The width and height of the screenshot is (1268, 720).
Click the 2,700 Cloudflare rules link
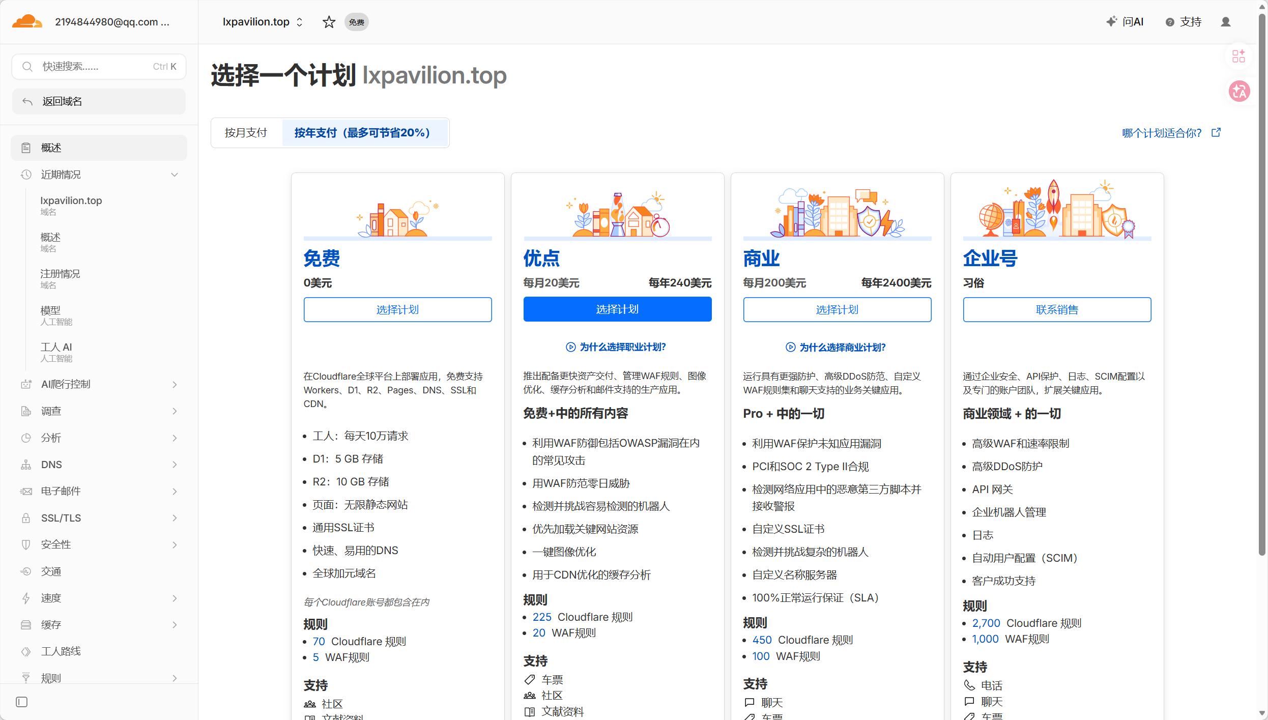click(x=986, y=623)
